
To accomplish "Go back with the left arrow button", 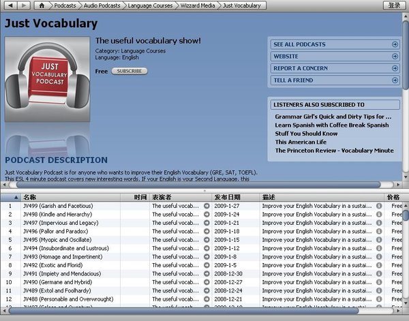I will tap(10, 5).
